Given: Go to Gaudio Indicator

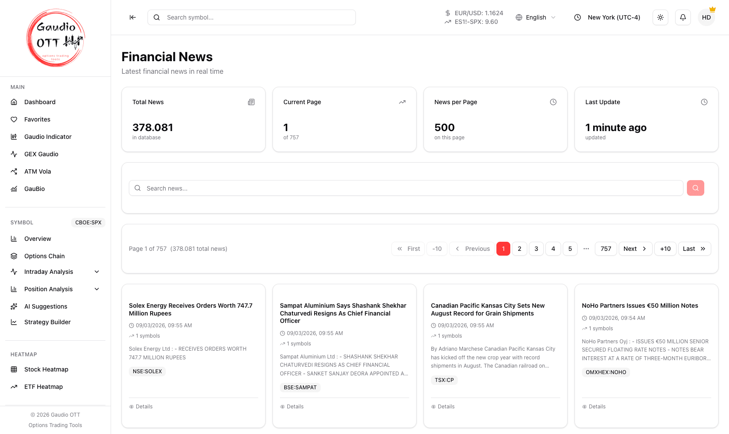Looking at the screenshot, I should tap(56, 137).
